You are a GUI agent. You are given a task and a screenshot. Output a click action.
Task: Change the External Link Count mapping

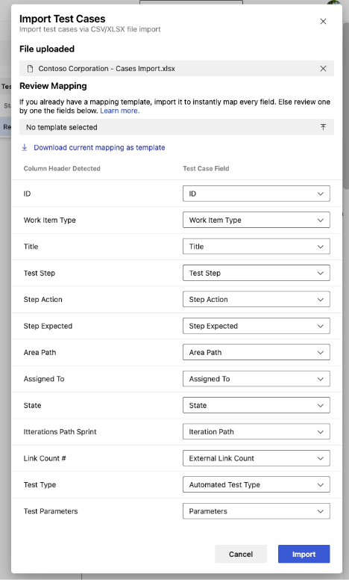(x=257, y=458)
